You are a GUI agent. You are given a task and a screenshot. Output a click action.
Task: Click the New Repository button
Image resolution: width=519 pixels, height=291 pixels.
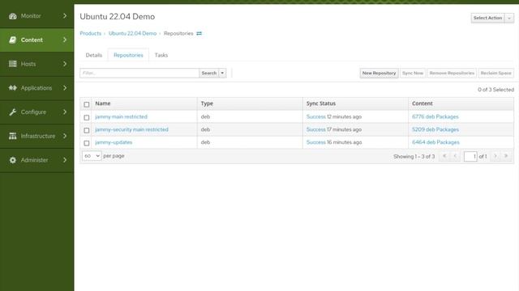pyautogui.click(x=379, y=73)
